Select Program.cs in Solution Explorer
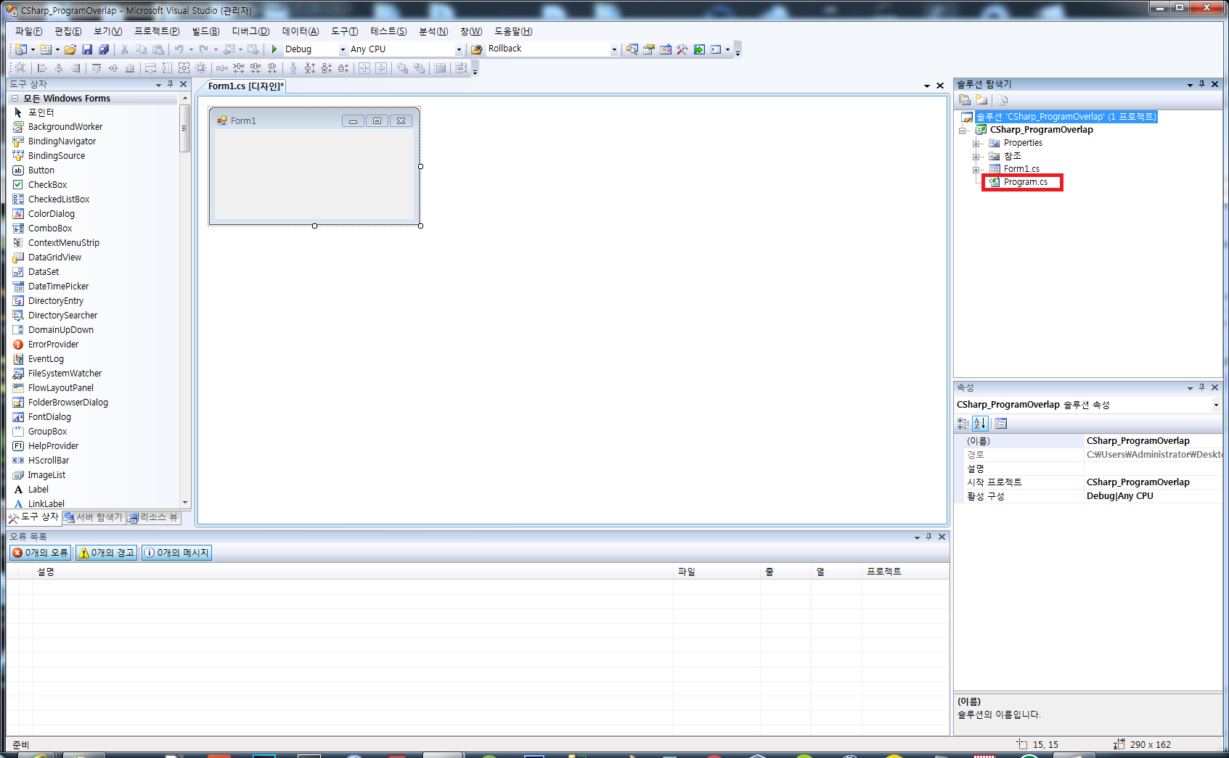The image size is (1229, 758). tap(1025, 182)
